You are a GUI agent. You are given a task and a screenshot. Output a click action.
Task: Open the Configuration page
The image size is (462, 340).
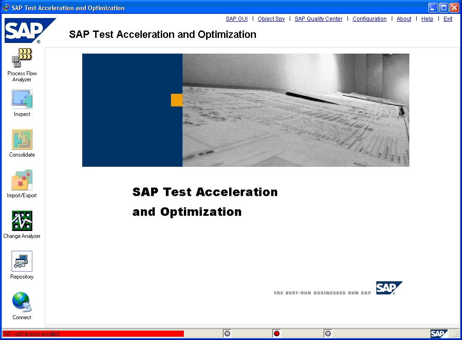pos(369,18)
